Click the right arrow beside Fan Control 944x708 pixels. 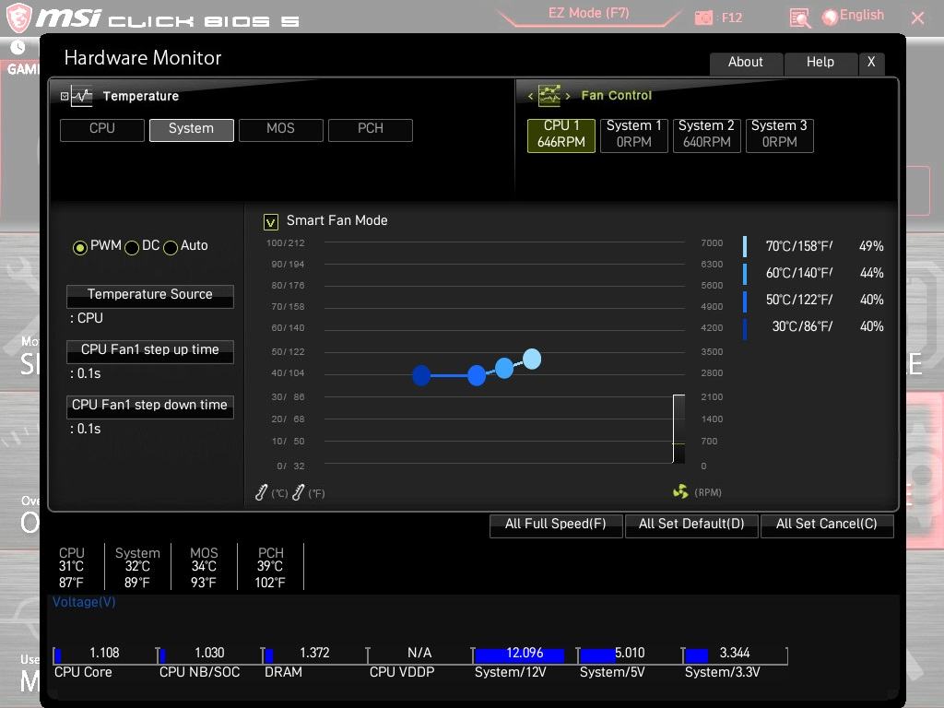point(568,96)
